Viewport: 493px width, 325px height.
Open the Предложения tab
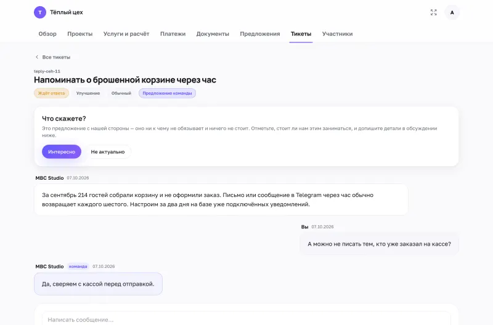click(x=259, y=34)
